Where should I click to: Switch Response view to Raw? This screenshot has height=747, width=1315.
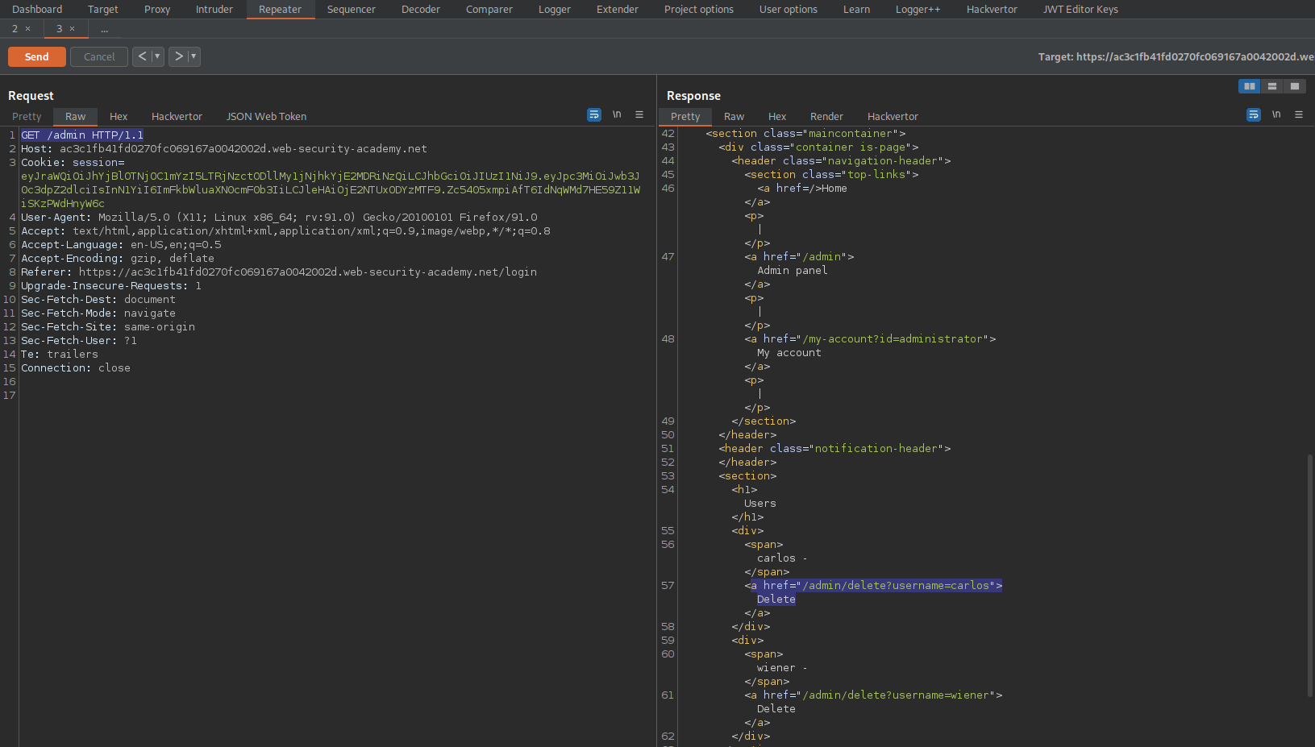[734, 117]
